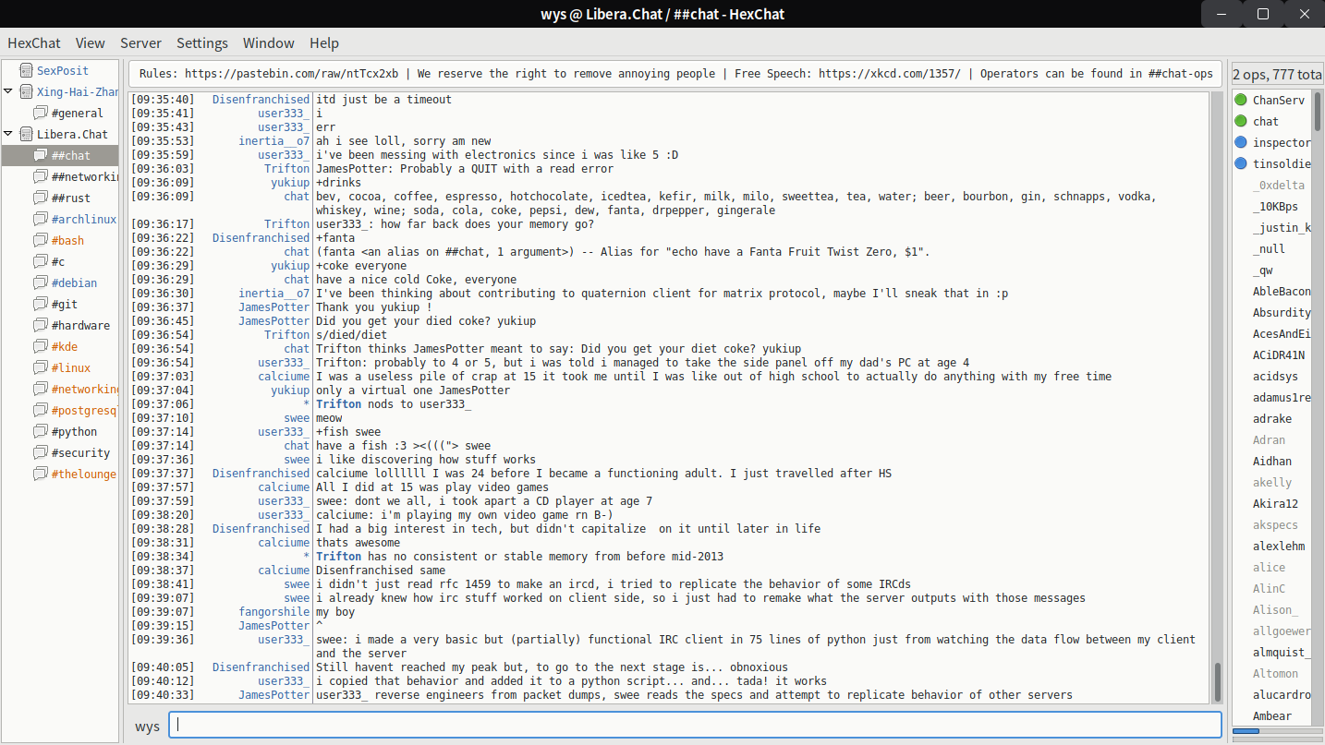Focus the message input box
This screenshot has width=1325, height=745.
[x=695, y=726]
